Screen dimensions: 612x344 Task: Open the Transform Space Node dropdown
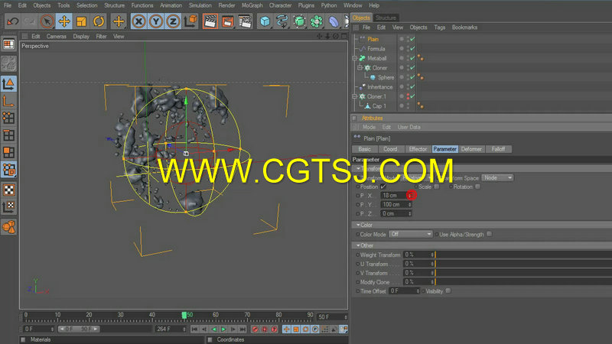coord(497,178)
